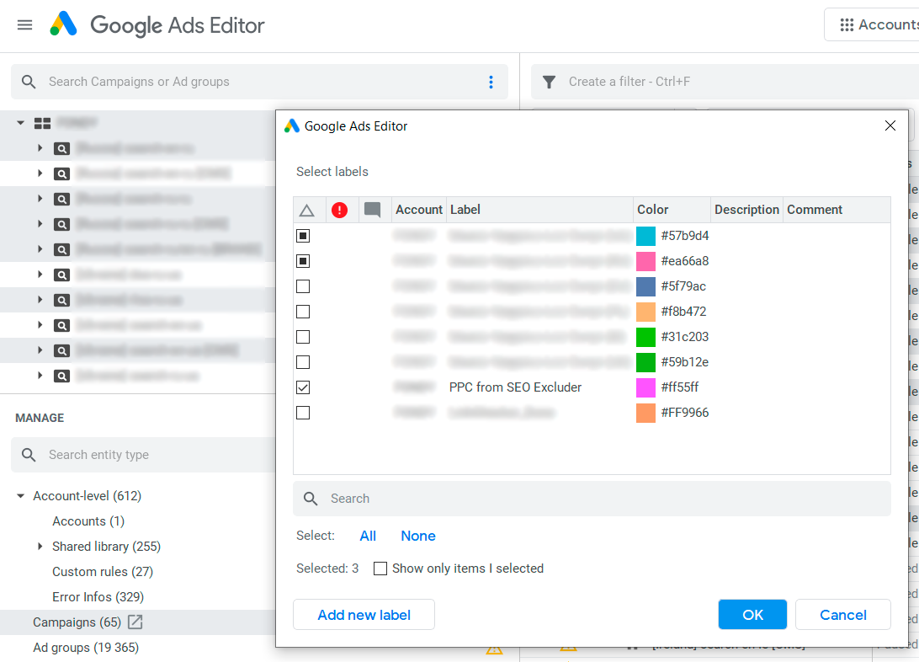
Task: Check the label row with color #FF9966
Action: [x=303, y=413]
